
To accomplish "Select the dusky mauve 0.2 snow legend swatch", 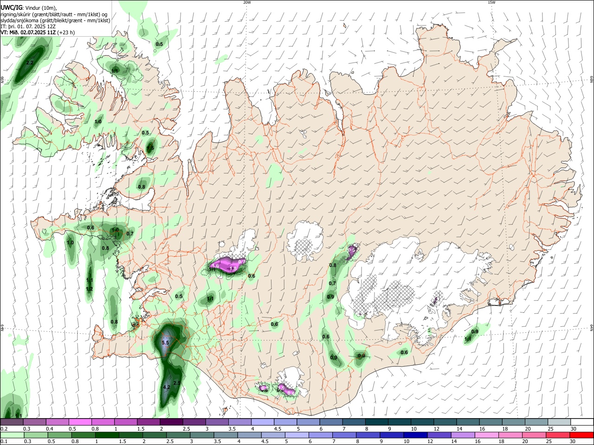I will [x=12, y=422].
